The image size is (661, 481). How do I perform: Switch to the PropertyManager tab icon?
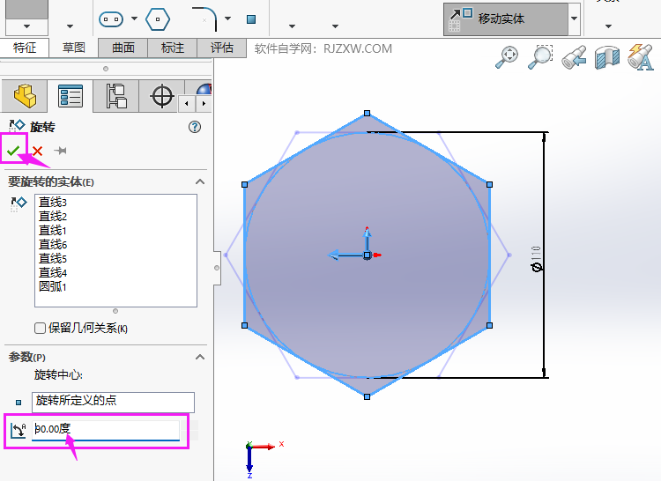coord(70,95)
